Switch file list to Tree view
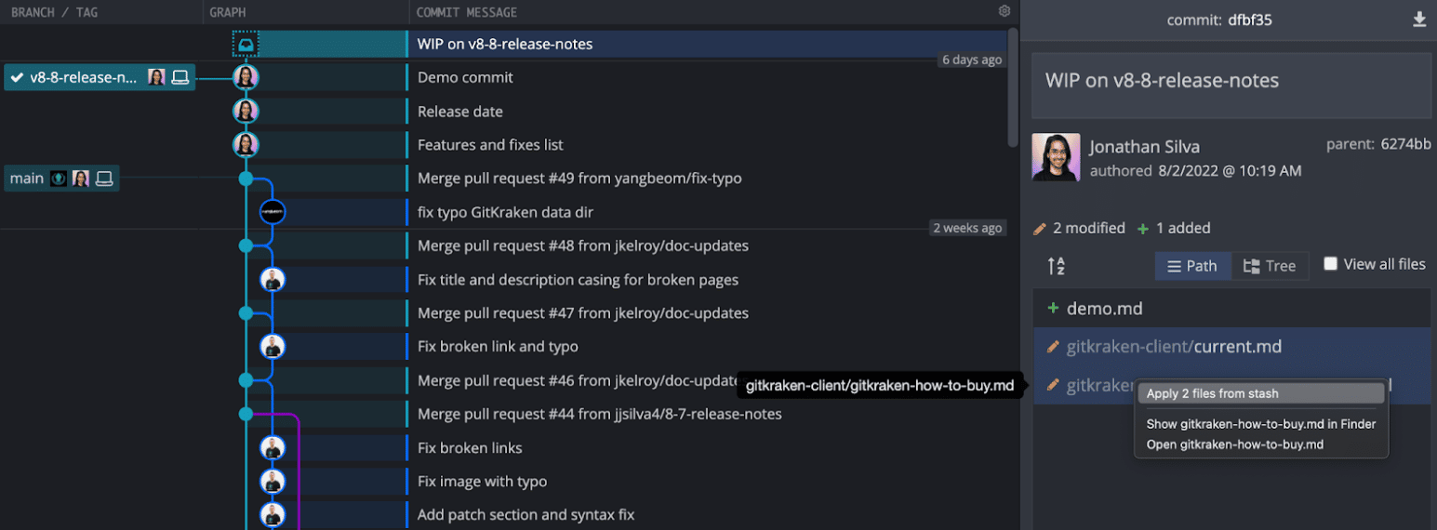 click(x=1270, y=266)
